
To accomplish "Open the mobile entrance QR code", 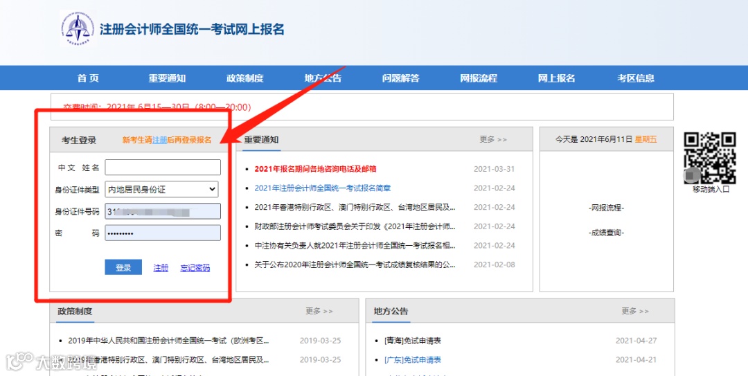I will pos(711,158).
